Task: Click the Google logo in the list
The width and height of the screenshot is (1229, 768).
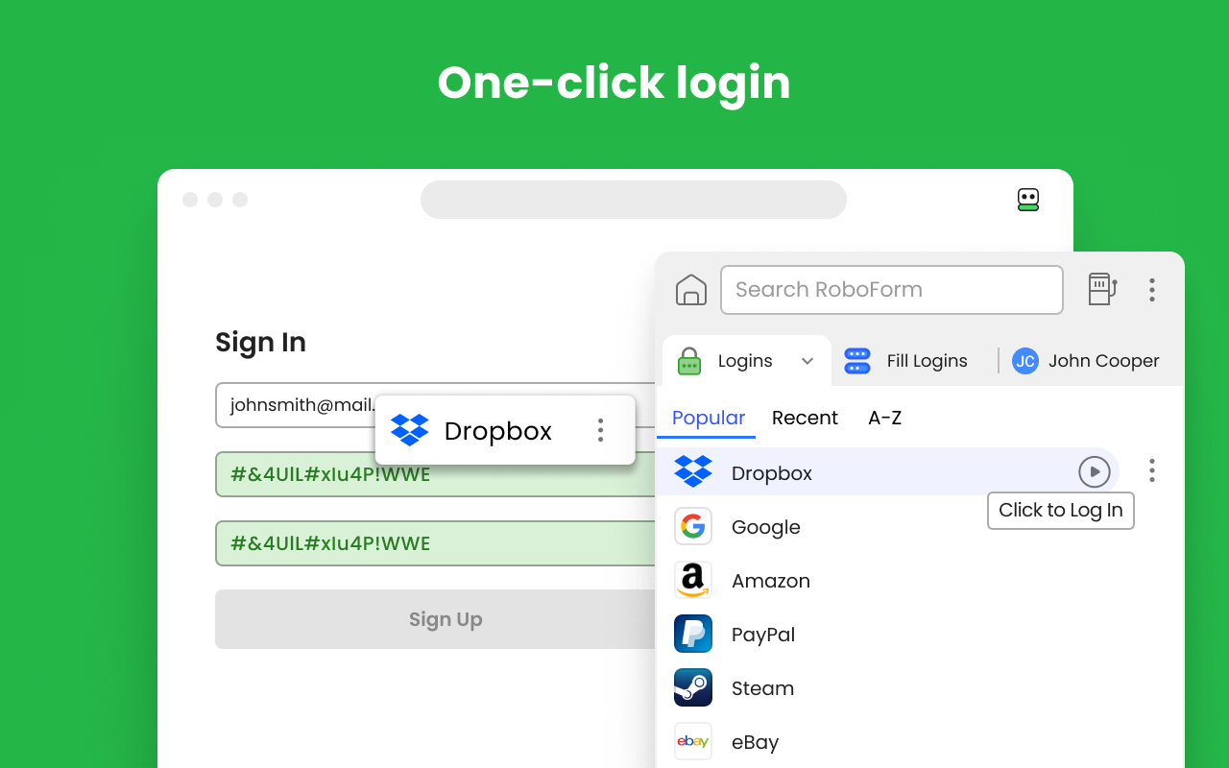Action: 693,526
